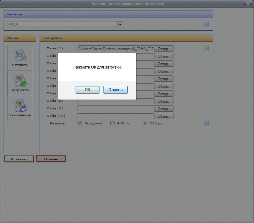Open the help icon in Каталог panel

point(207,24)
